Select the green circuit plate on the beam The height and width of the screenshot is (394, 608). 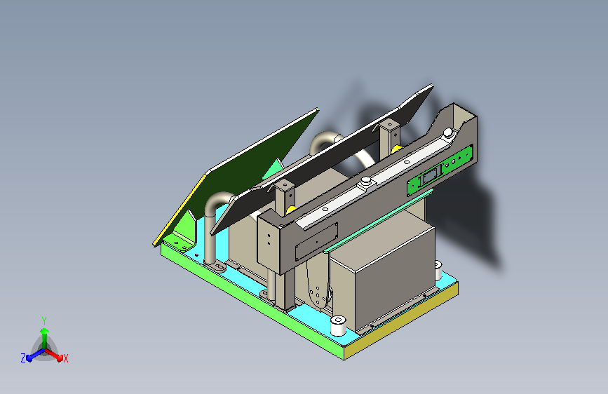click(440, 170)
